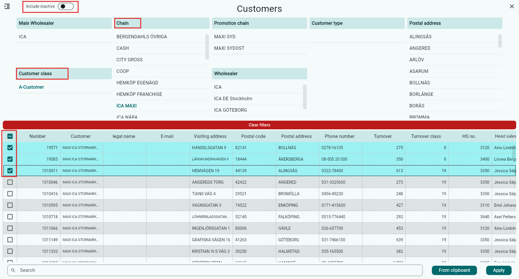Click the Promotion chain filter header
The width and height of the screenshot is (519, 279).
(259, 23)
